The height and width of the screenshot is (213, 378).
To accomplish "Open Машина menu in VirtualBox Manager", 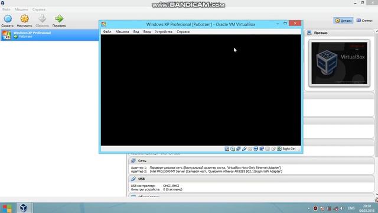I will click(x=21, y=9).
